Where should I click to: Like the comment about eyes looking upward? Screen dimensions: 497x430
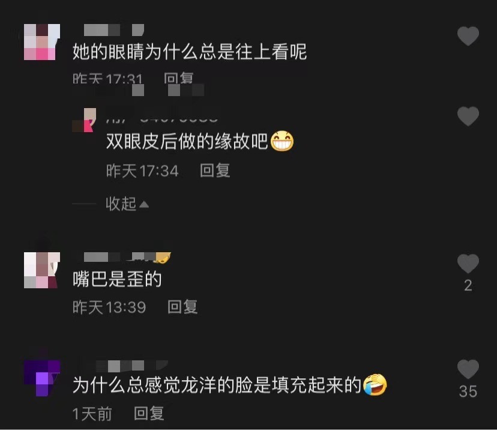point(468,36)
